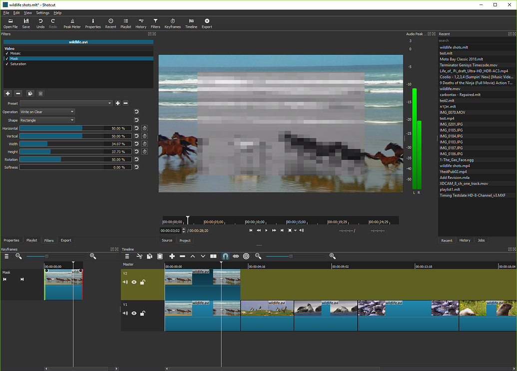Image resolution: width=517 pixels, height=371 pixels.
Task: Open the Keyframes panel hamburger menu
Action: (x=6, y=256)
